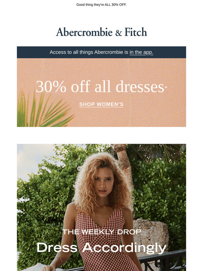Click the word "Abercrombie" in the logo
The image size is (203, 271).
point(84,32)
